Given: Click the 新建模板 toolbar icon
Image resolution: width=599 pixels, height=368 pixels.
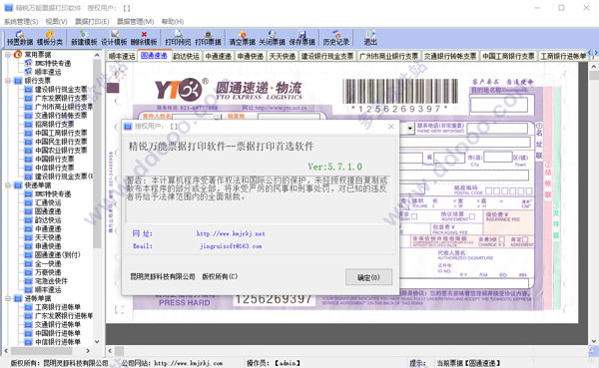Looking at the screenshot, I should point(84,38).
